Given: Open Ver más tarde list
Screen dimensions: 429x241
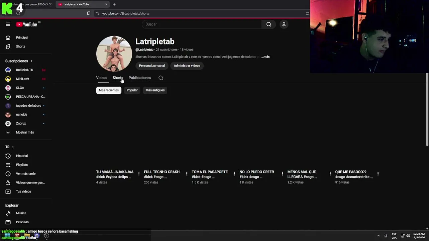Looking at the screenshot, I should click(26, 174).
